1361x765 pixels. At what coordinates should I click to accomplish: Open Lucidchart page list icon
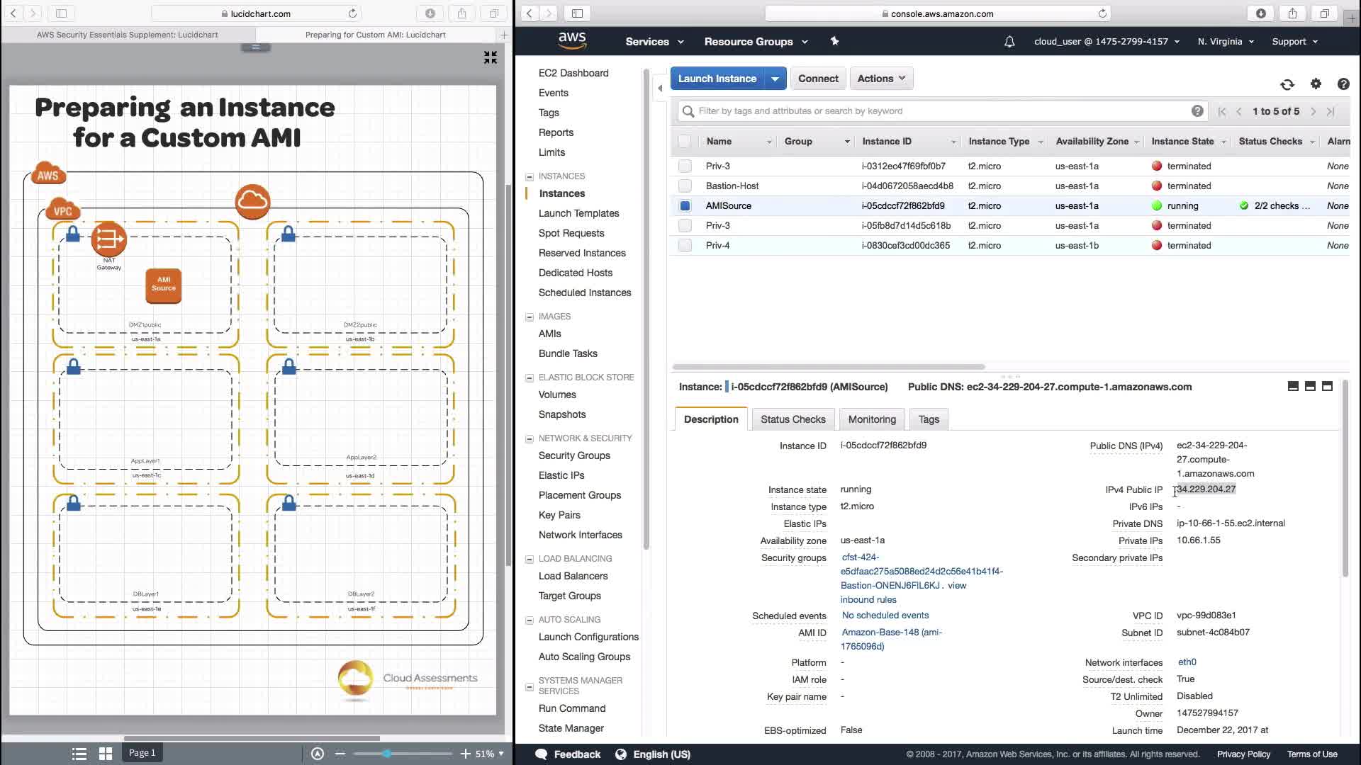[79, 754]
